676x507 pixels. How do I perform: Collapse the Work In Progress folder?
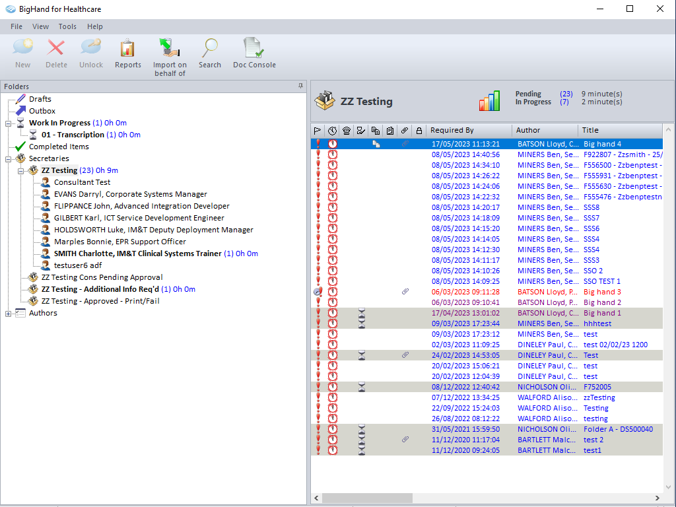coord(8,123)
